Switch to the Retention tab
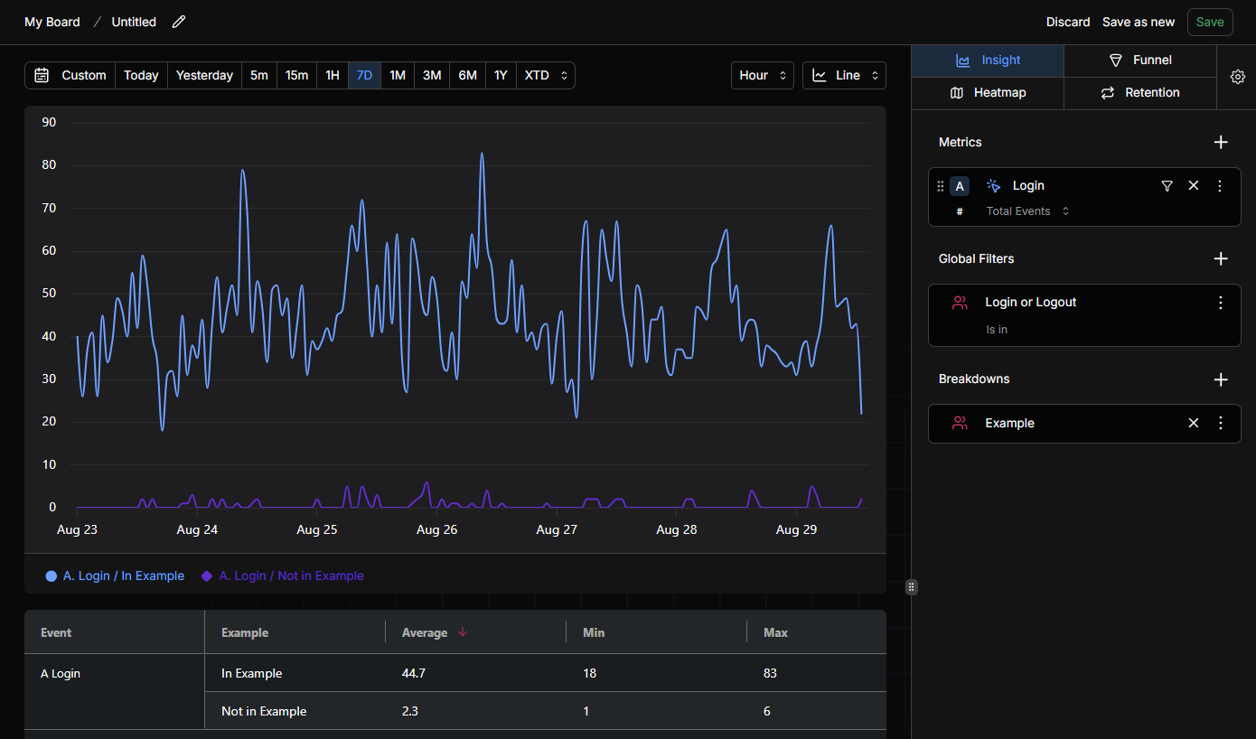Viewport: 1256px width, 739px height. click(1140, 93)
